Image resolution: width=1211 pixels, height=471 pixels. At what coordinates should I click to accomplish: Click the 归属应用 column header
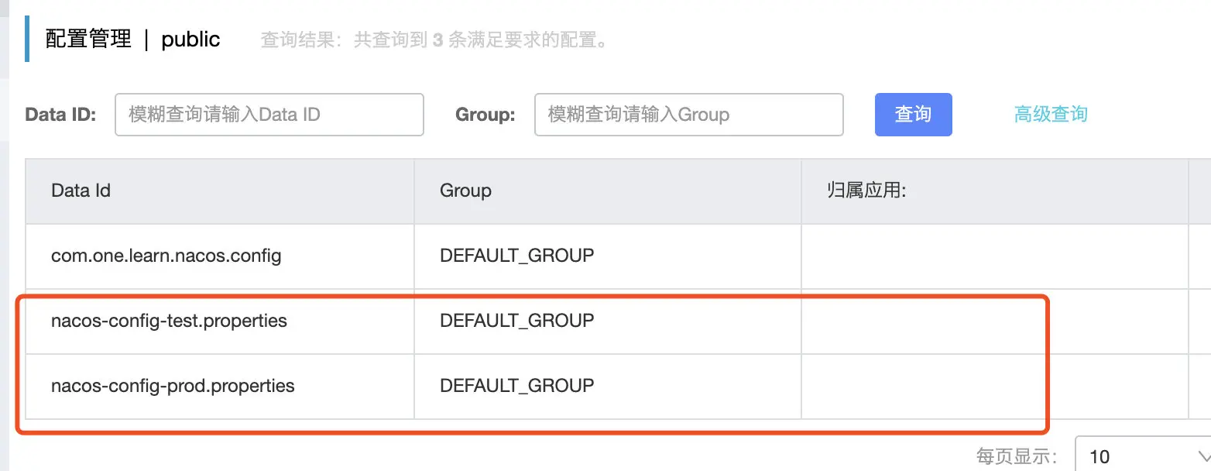(866, 191)
